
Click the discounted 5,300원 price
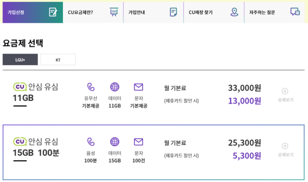pos(247,155)
